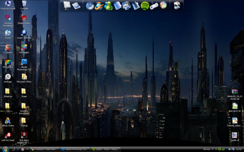Switch to the Spotify taskbar window

pos(106,149)
